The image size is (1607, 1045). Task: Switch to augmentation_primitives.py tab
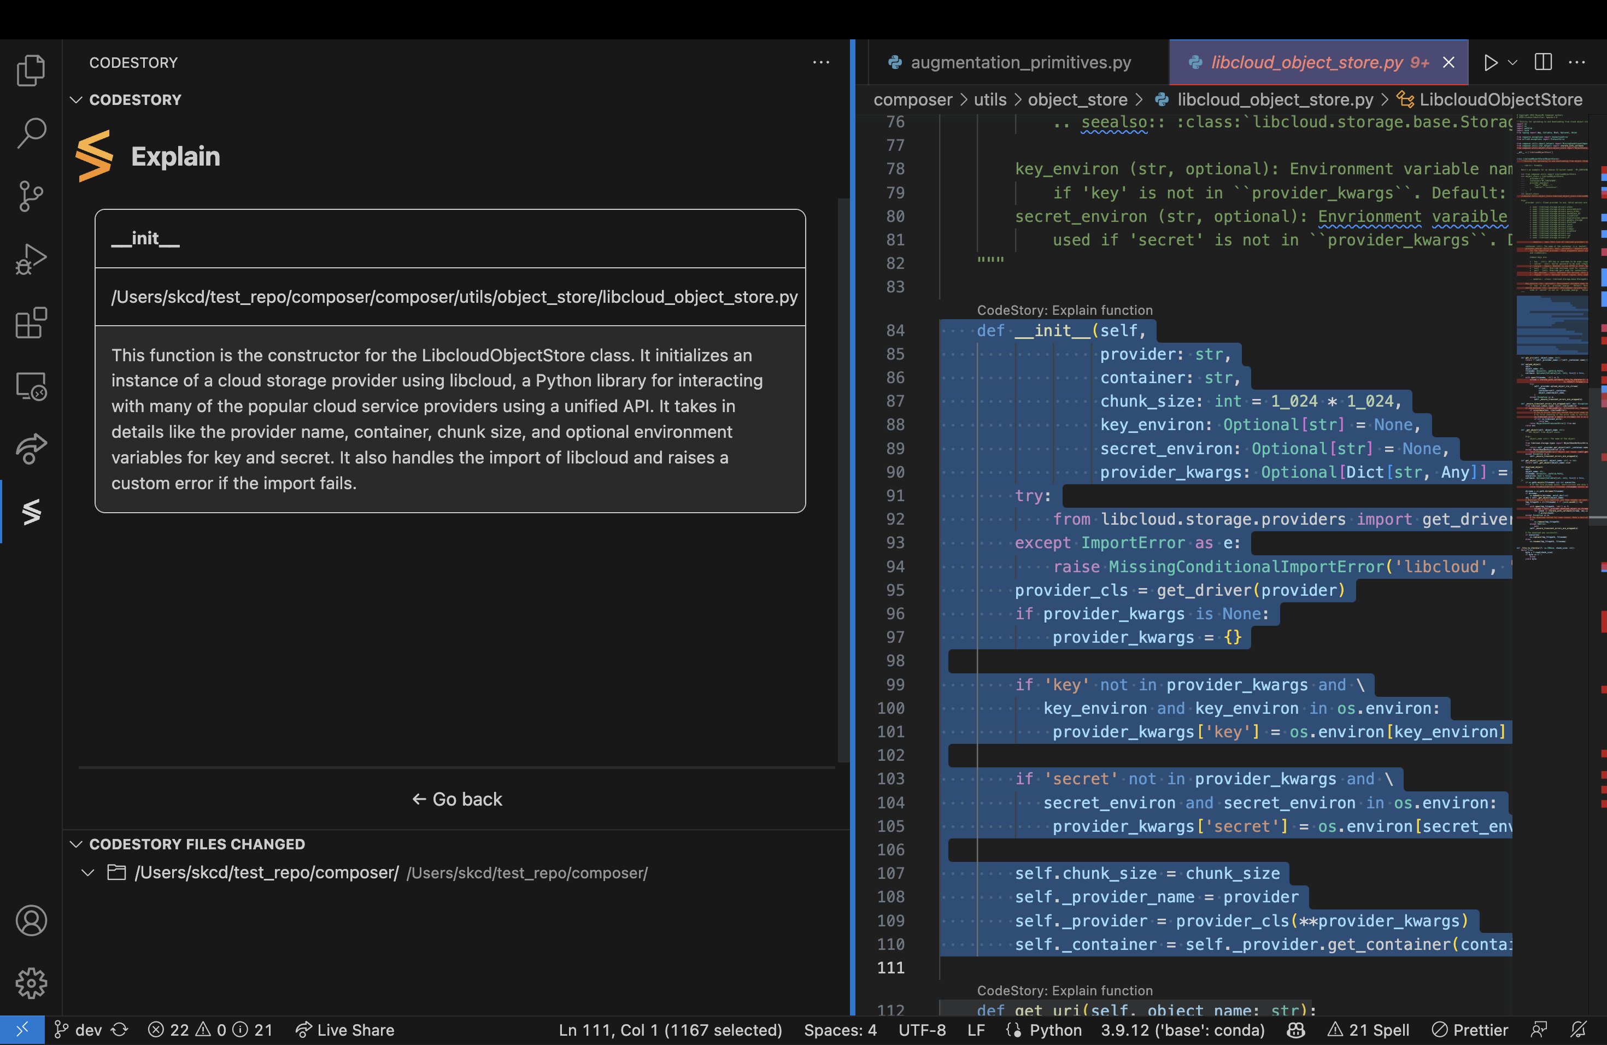click(x=1010, y=62)
